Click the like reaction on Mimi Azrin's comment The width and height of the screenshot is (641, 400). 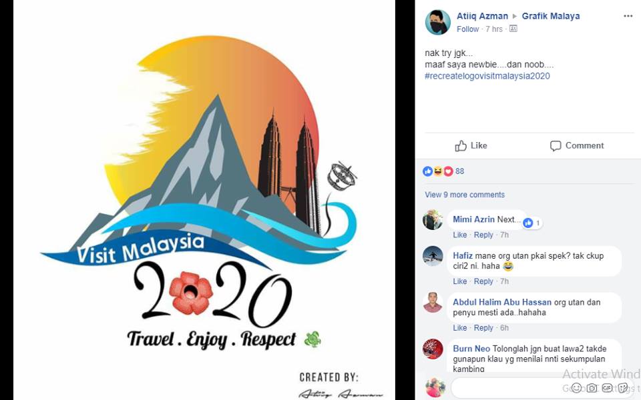click(532, 223)
